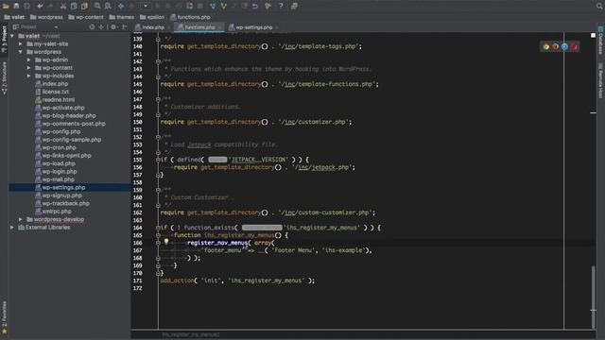This screenshot has width=605, height=340.
Task: Select readme.html in the project tree
Action: tap(58, 100)
